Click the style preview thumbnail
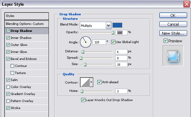 (x=173, y=56)
